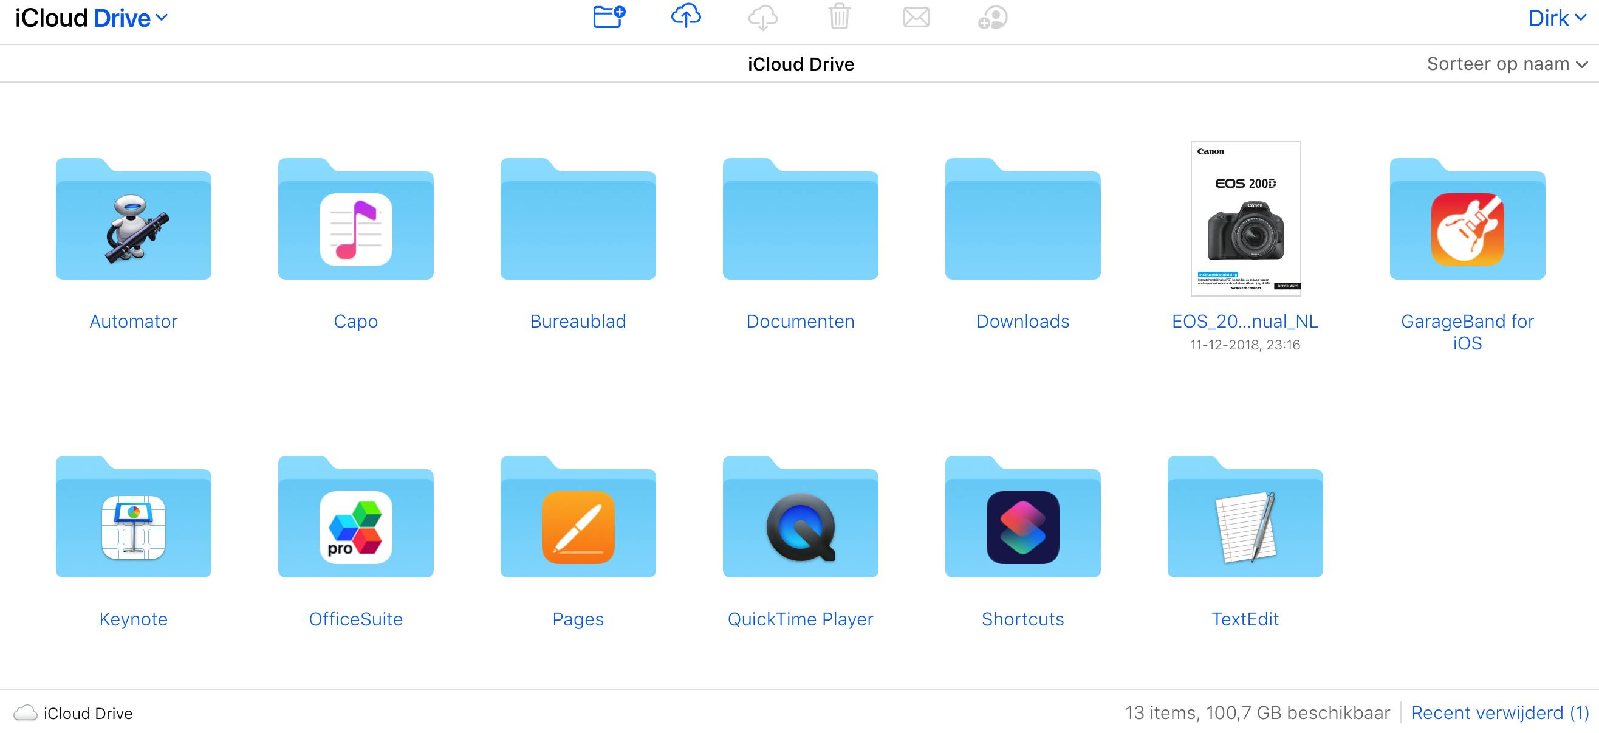Click the trash delete icon
Screen dimensions: 1599x733
point(838,17)
